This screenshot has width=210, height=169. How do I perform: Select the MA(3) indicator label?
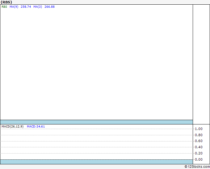(38, 7)
